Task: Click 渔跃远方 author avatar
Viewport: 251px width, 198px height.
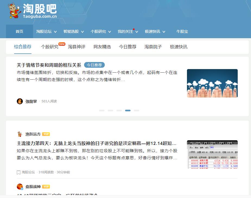Action: [x=20, y=134]
